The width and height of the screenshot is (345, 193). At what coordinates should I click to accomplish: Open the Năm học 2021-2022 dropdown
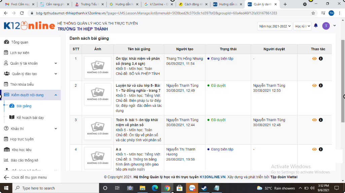tap(275, 26)
